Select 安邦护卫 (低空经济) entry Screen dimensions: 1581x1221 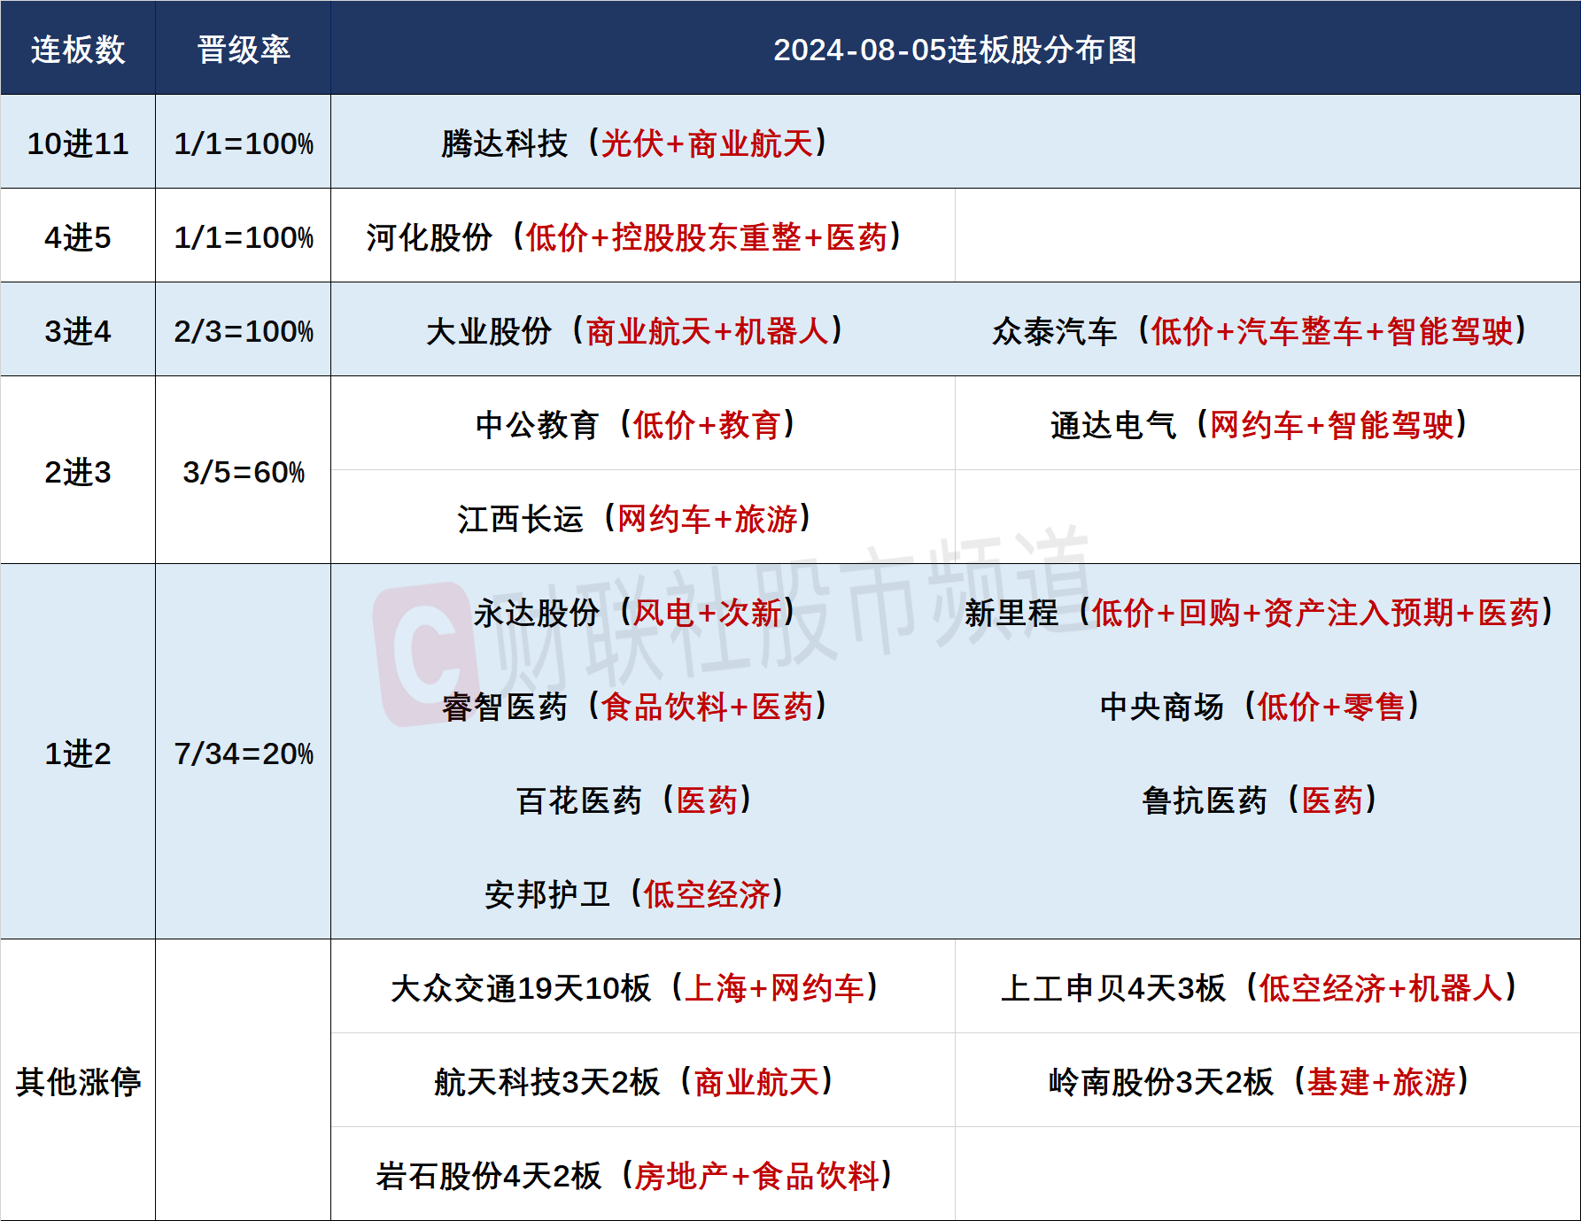(634, 894)
